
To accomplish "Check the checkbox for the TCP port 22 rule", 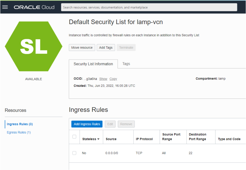I will (74, 153).
